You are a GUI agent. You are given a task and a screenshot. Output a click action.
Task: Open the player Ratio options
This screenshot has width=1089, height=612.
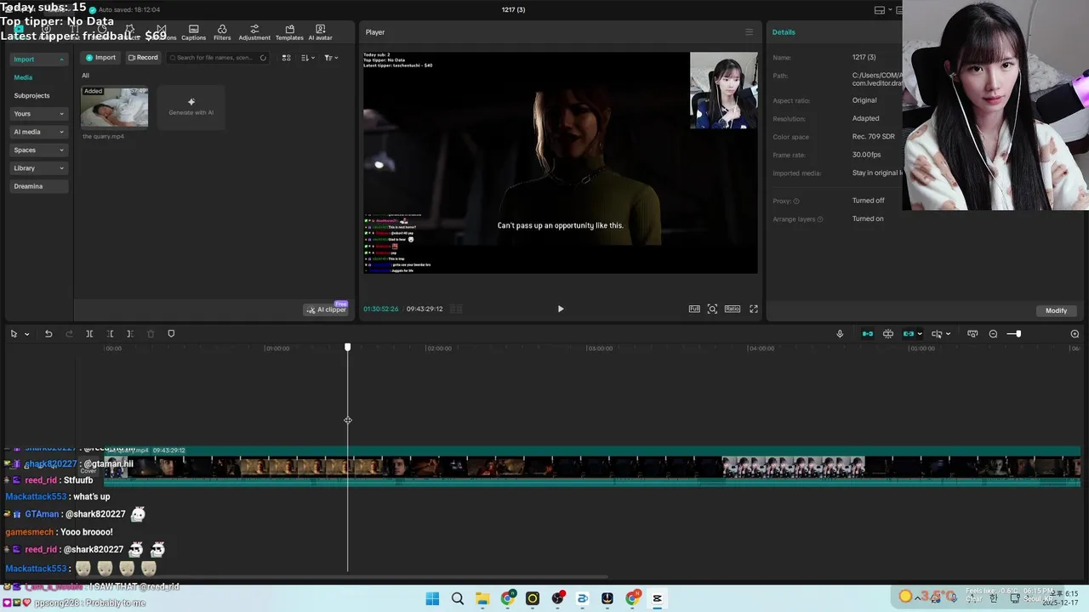click(733, 309)
